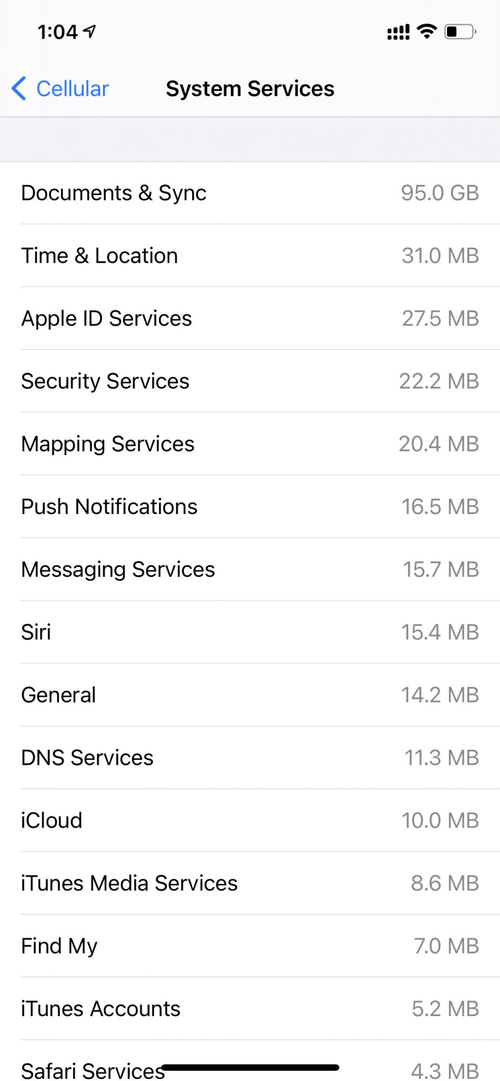500x1081 pixels.
Task: Tap the home indicator bar
Action: coord(250,1067)
